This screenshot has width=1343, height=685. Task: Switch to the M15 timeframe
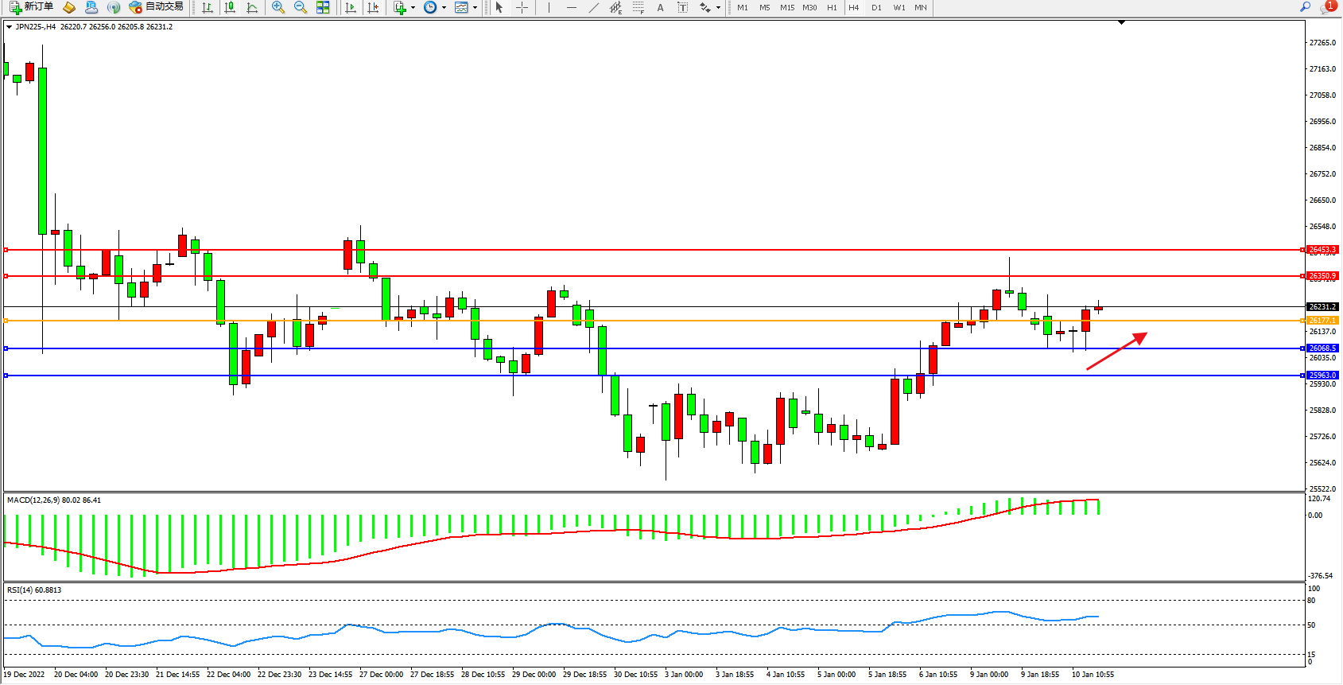786,7
